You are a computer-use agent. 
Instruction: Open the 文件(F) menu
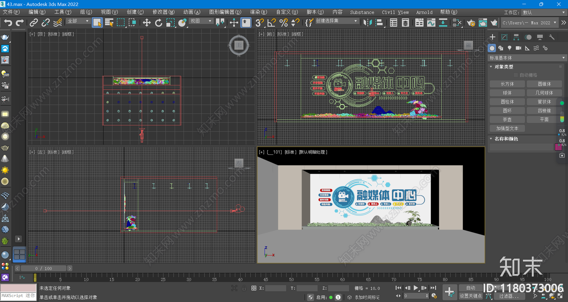coord(11,12)
